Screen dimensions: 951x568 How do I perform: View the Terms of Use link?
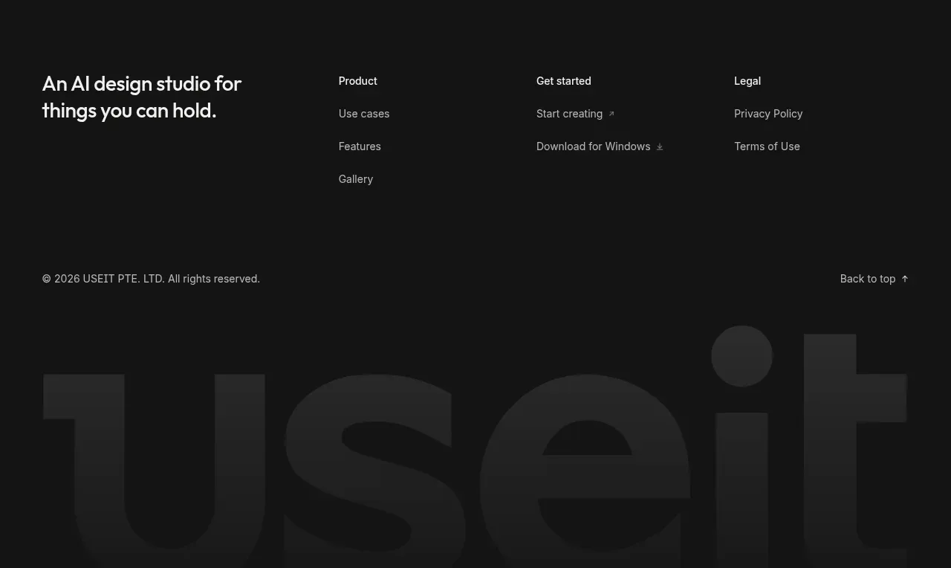[767, 146]
